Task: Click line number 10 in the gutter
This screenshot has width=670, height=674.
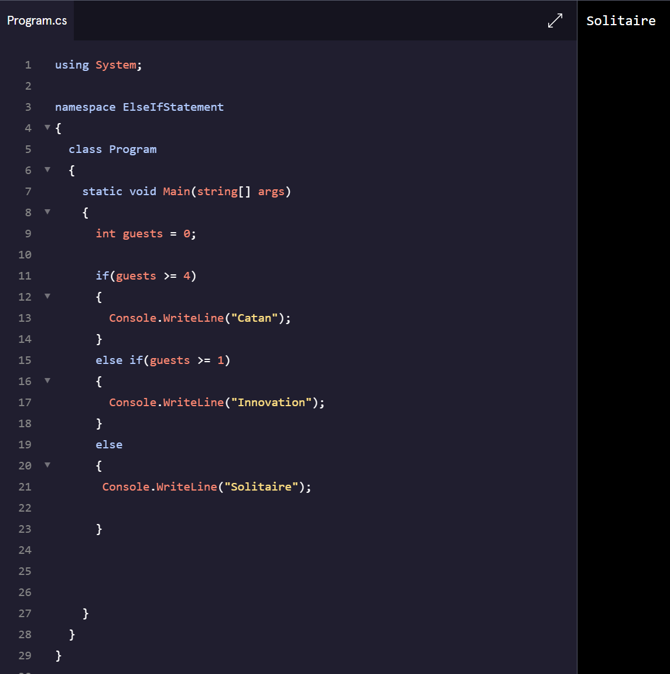Action: (x=25, y=254)
